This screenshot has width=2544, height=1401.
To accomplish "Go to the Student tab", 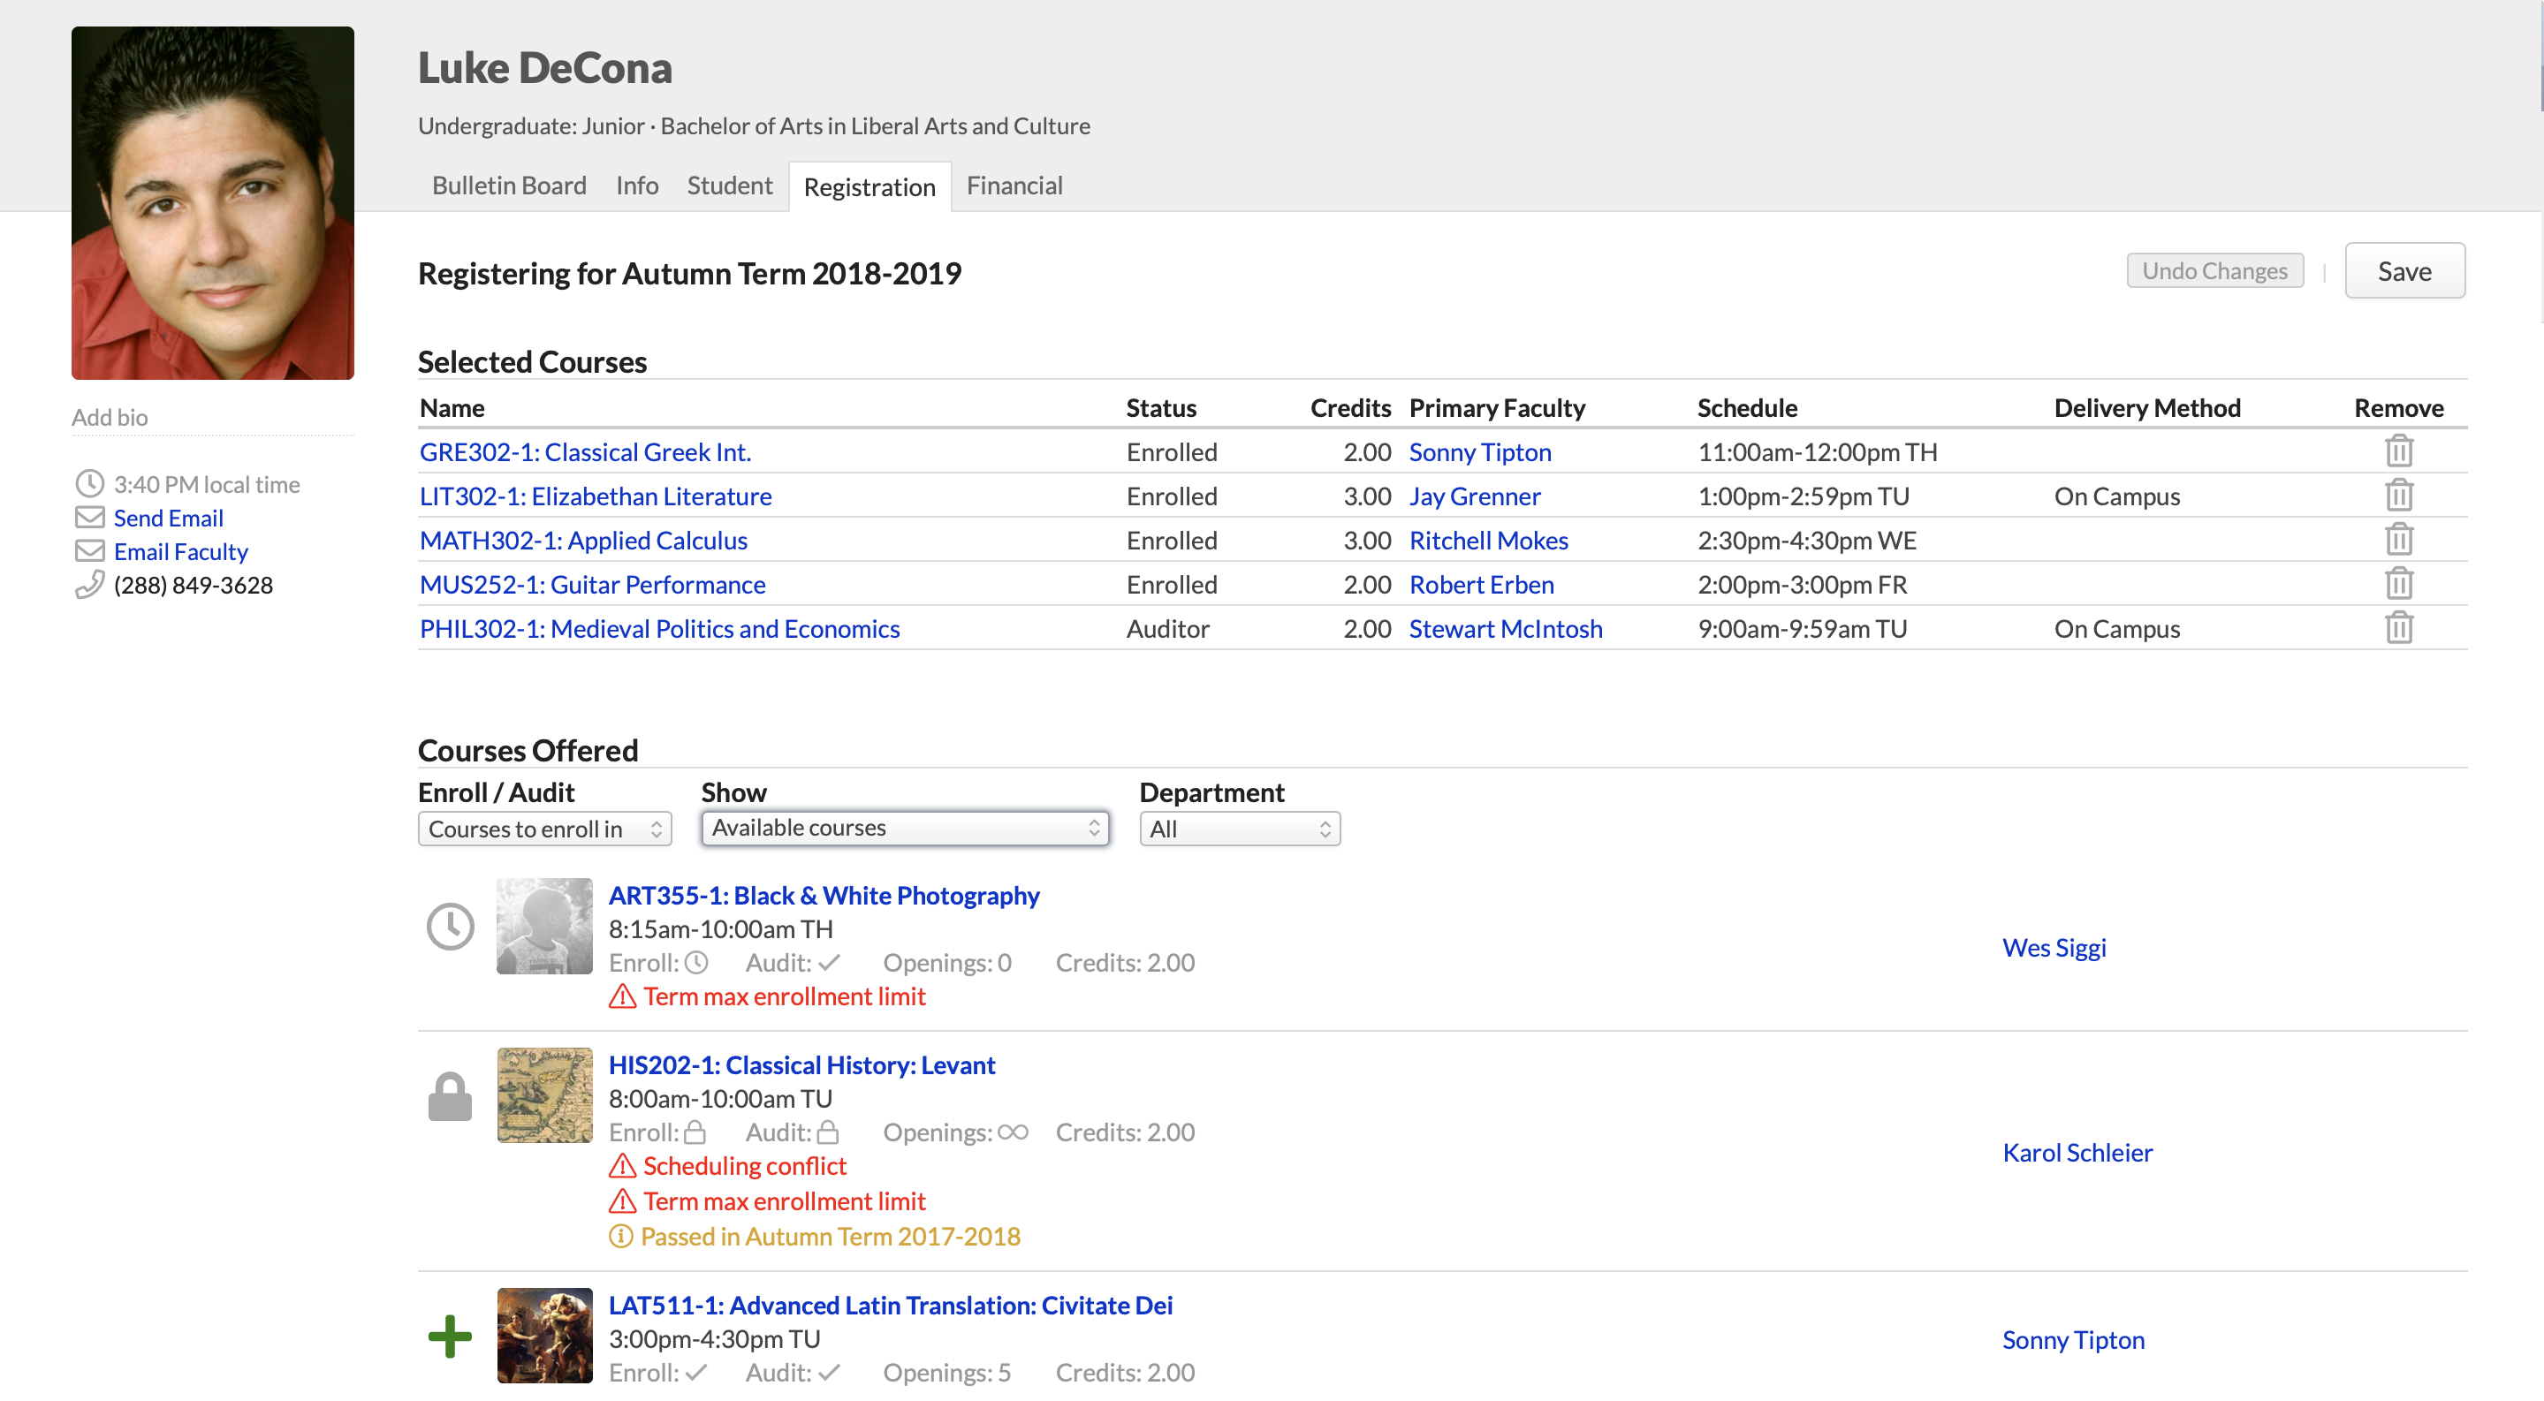I will click(729, 186).
